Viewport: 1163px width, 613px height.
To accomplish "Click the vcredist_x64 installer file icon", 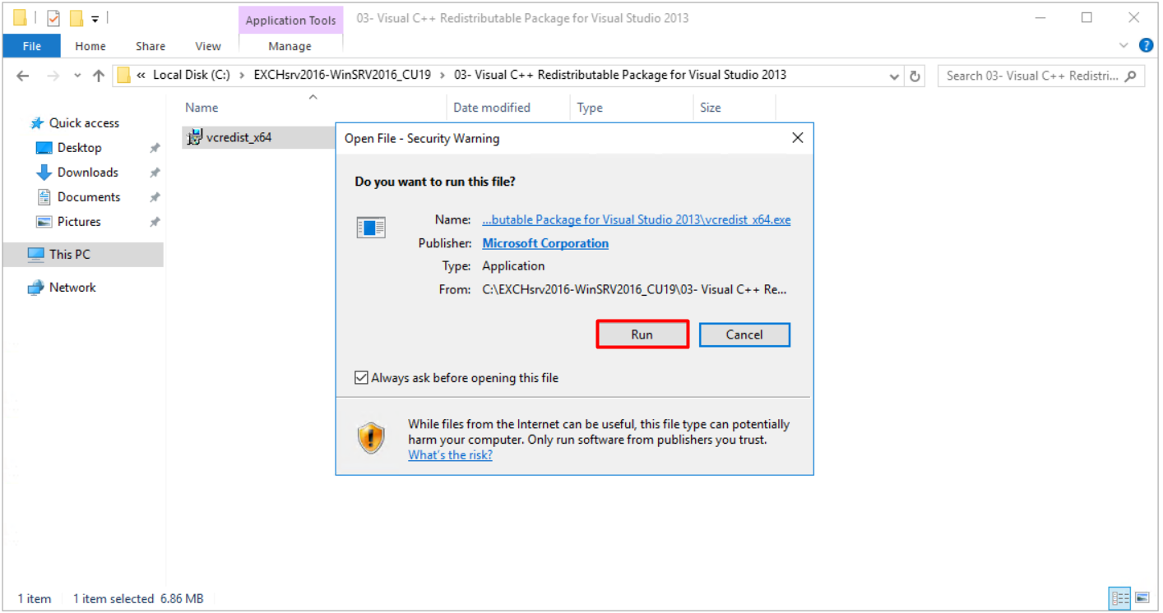I will click(195, 137).
